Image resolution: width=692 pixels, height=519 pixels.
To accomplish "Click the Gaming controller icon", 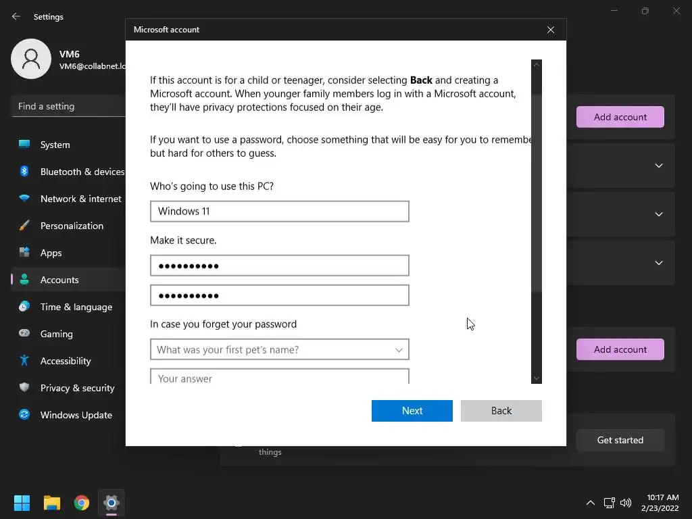I will point(24,333).
